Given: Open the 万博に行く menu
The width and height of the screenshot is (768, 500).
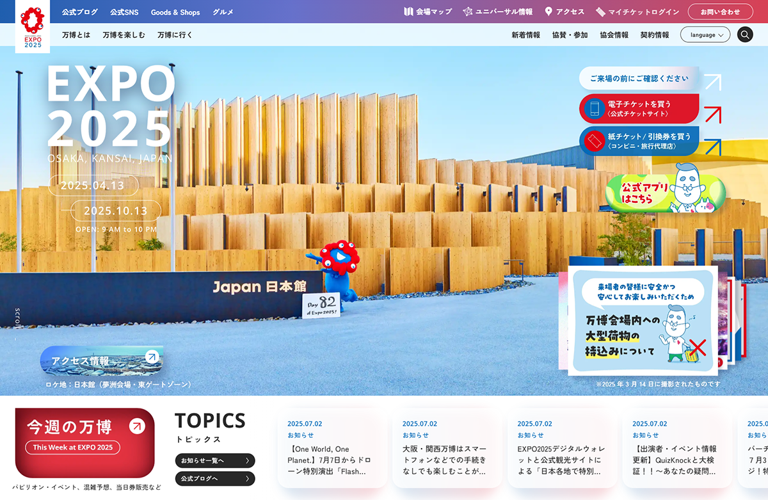Looking at the screenshot, I should 175,35.
